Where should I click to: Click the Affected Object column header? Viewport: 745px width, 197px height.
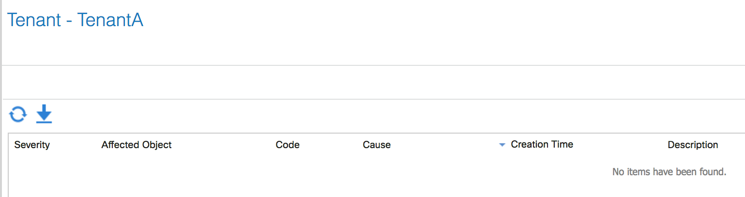click(137, 145)
